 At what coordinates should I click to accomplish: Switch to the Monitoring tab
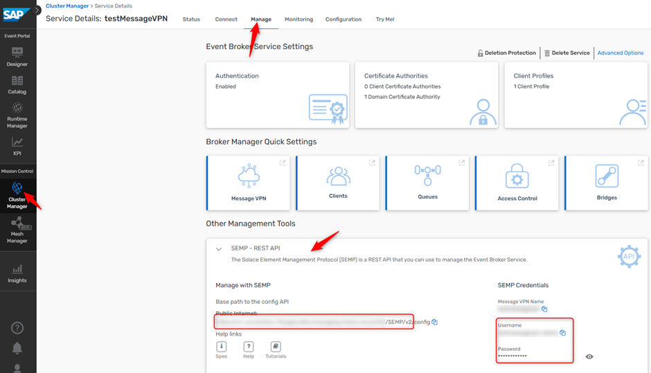click(298, 19)
